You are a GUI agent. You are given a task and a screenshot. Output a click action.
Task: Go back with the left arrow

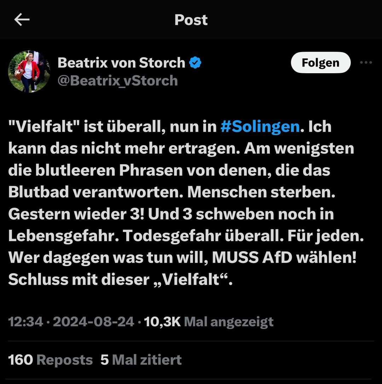22,20
